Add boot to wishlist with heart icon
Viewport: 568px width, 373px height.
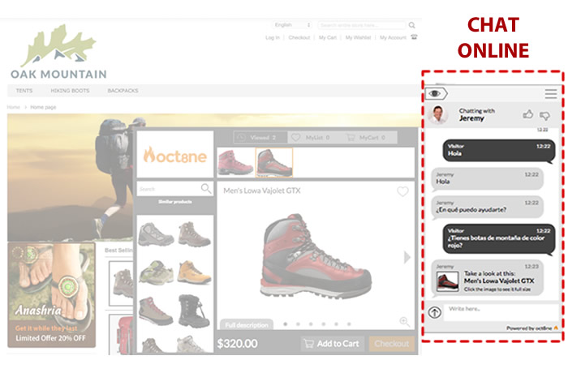pyautogui.click(x=402, y=191)
